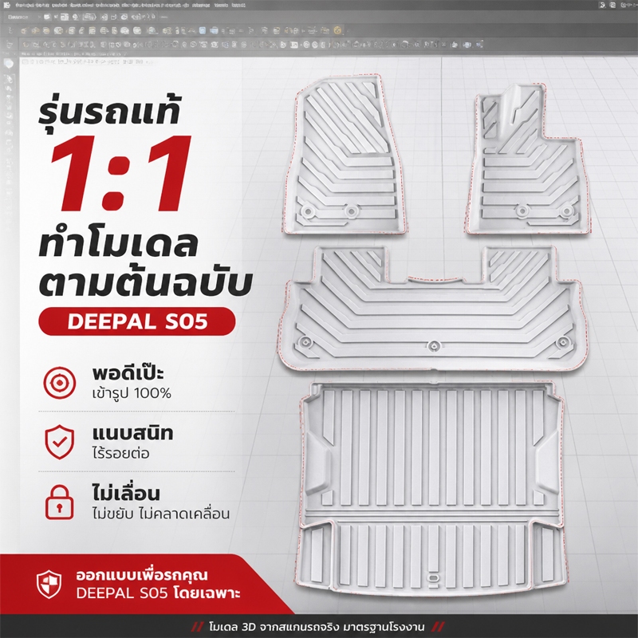Click the shield checkmark icon beside แนบสนิท
638x638 pixels.
(x=59, y=442)
